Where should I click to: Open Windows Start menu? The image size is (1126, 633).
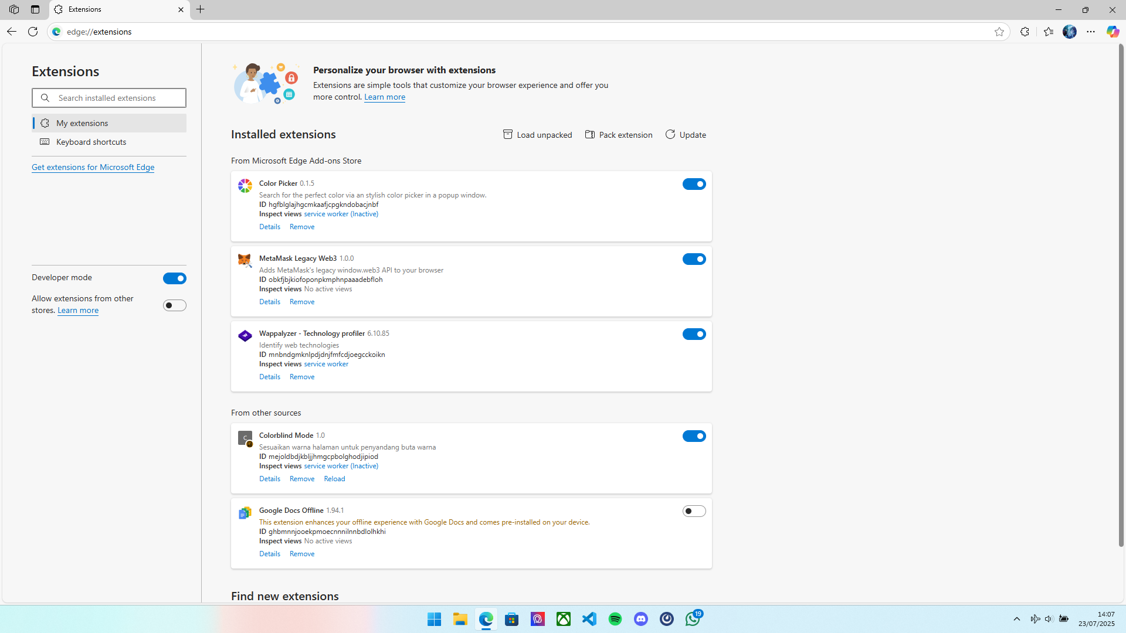434,619
